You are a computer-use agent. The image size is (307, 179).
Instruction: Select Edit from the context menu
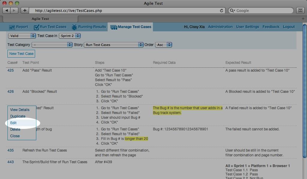(x=13, y=123)
